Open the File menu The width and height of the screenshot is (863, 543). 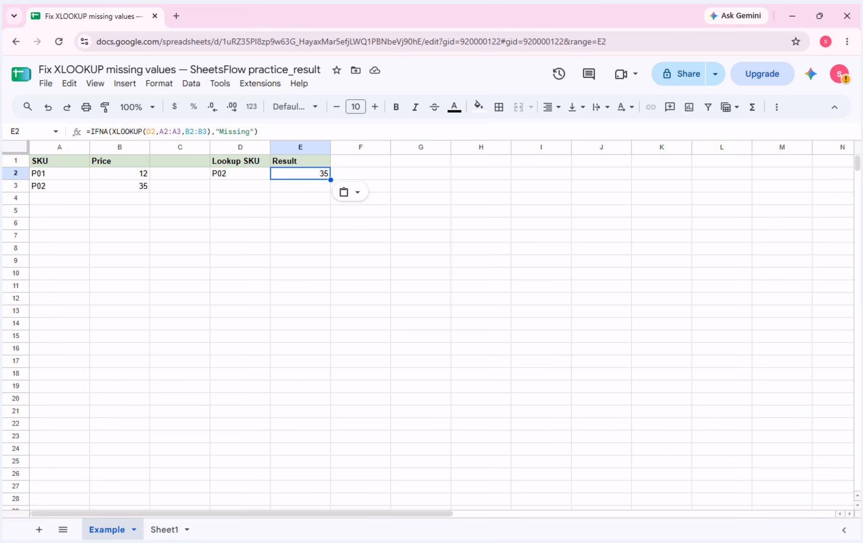pos(46,83)
